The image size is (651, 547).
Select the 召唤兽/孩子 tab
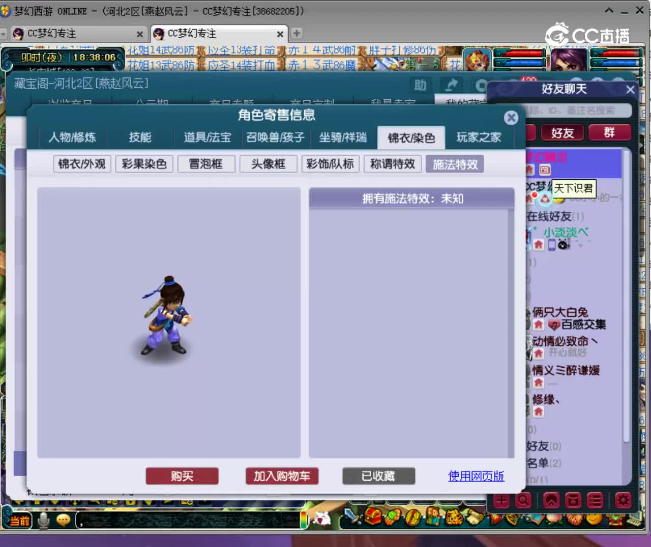275,138
